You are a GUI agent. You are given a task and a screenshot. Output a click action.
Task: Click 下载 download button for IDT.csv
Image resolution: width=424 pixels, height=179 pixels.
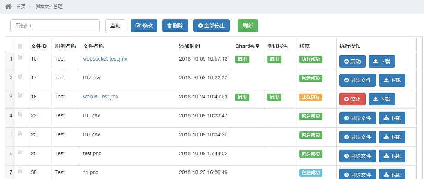click(x=392, y=137)
